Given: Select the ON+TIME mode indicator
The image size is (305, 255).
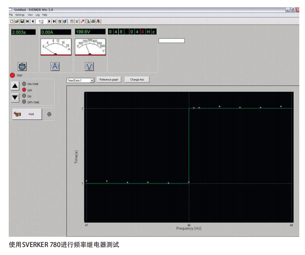Looking at the screenshot, I should (24, 84).
